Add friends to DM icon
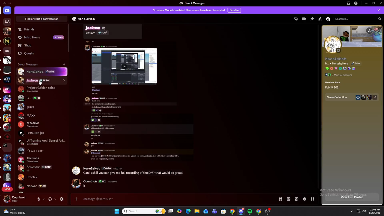The width and height of the screenshot is (384, 216). (320, 19)
